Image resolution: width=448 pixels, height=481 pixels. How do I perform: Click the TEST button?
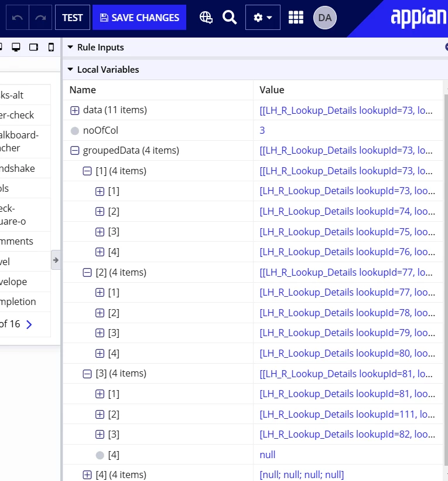tap(73, 18)
